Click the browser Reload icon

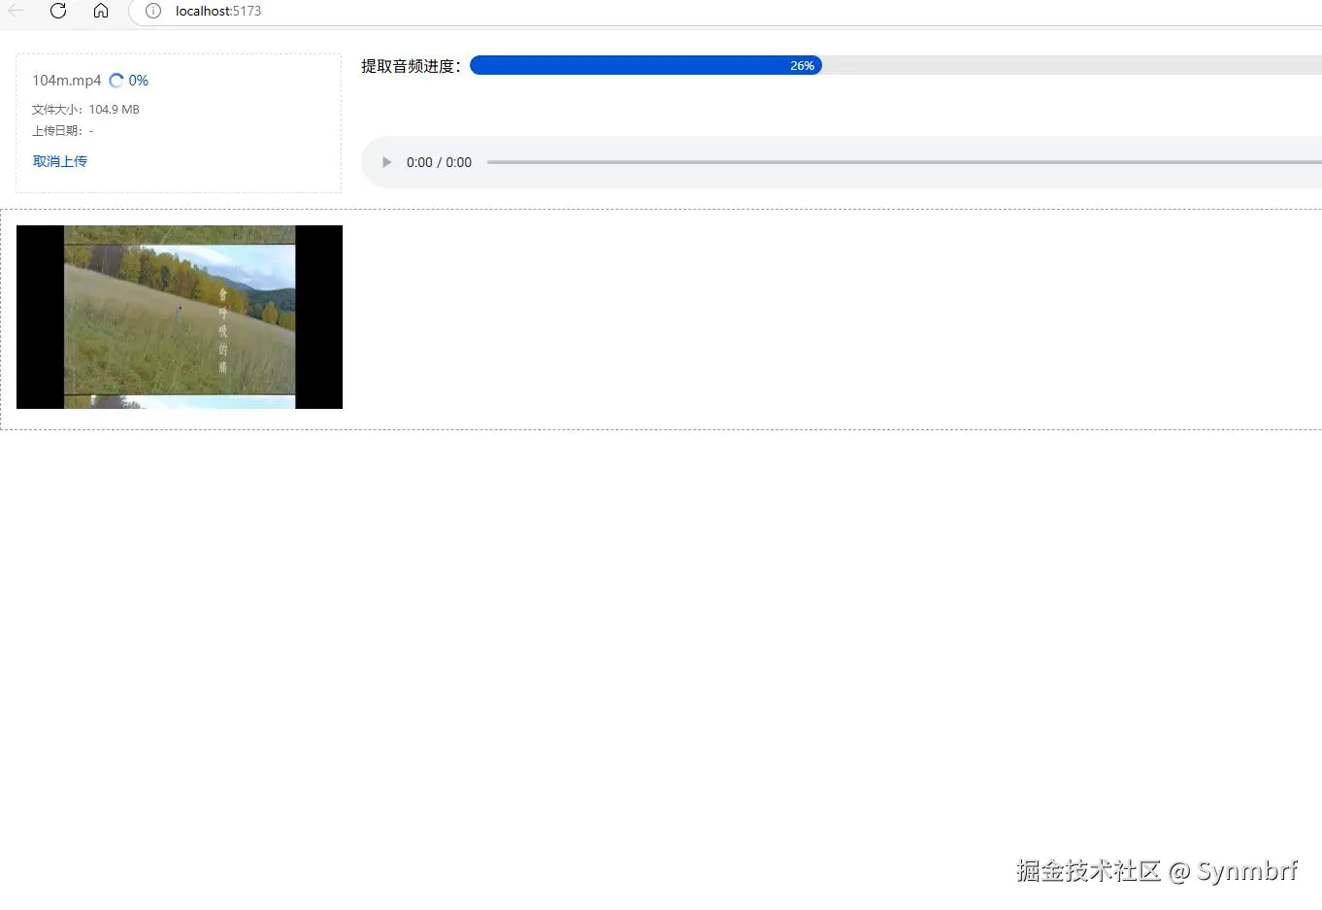point(57,12)
